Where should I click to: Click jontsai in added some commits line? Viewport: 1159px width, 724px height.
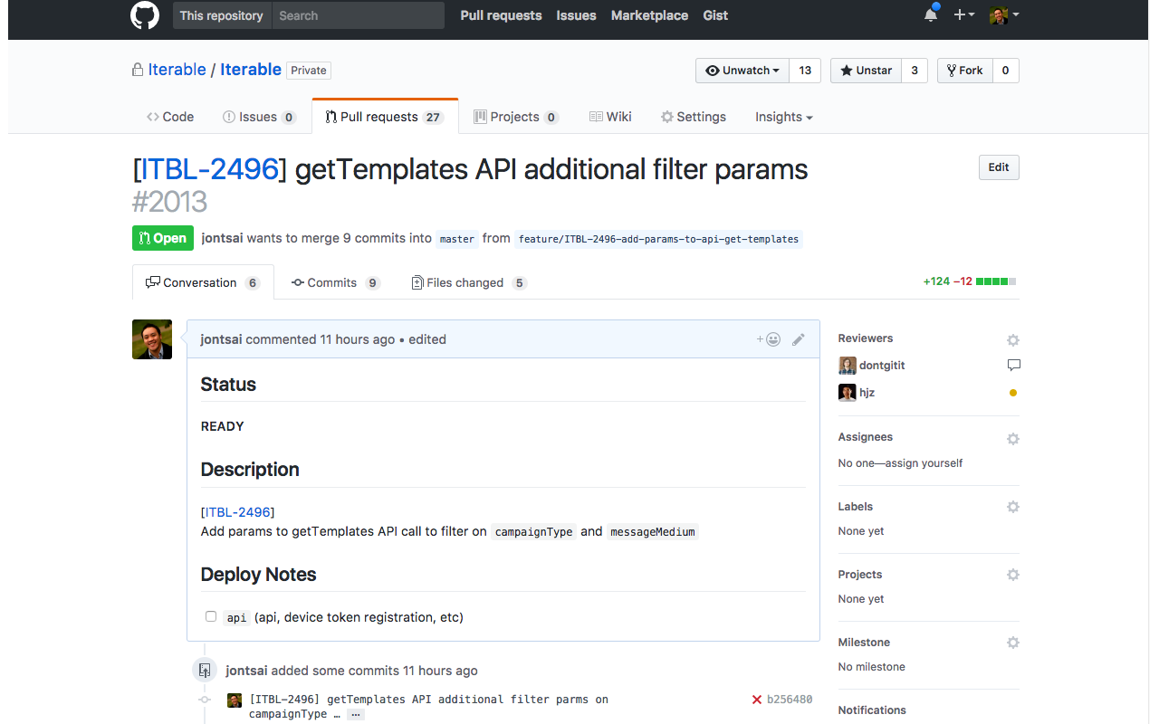(246, 671)
